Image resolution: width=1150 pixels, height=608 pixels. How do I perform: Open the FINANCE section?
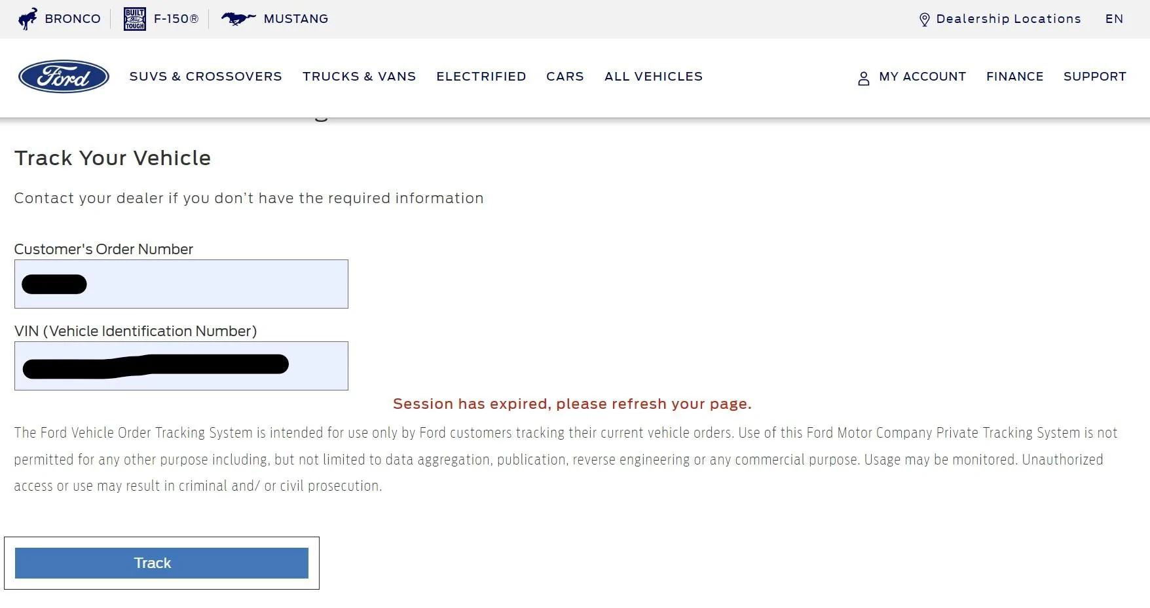[1014, 77]
